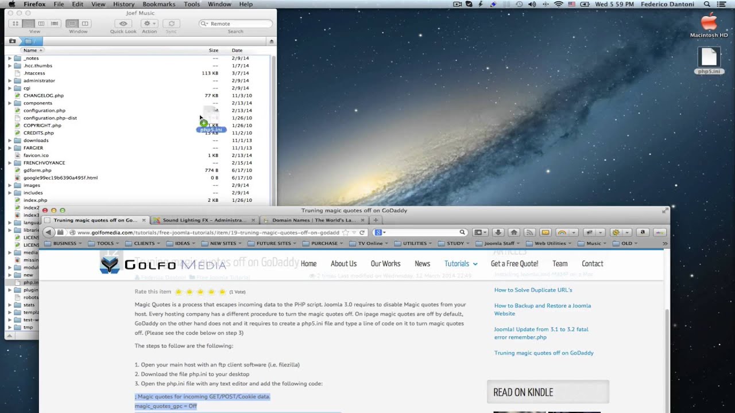The height and width of the screenshot is (413, 735).
Task: Select gdform.php file
Action: 138,170
